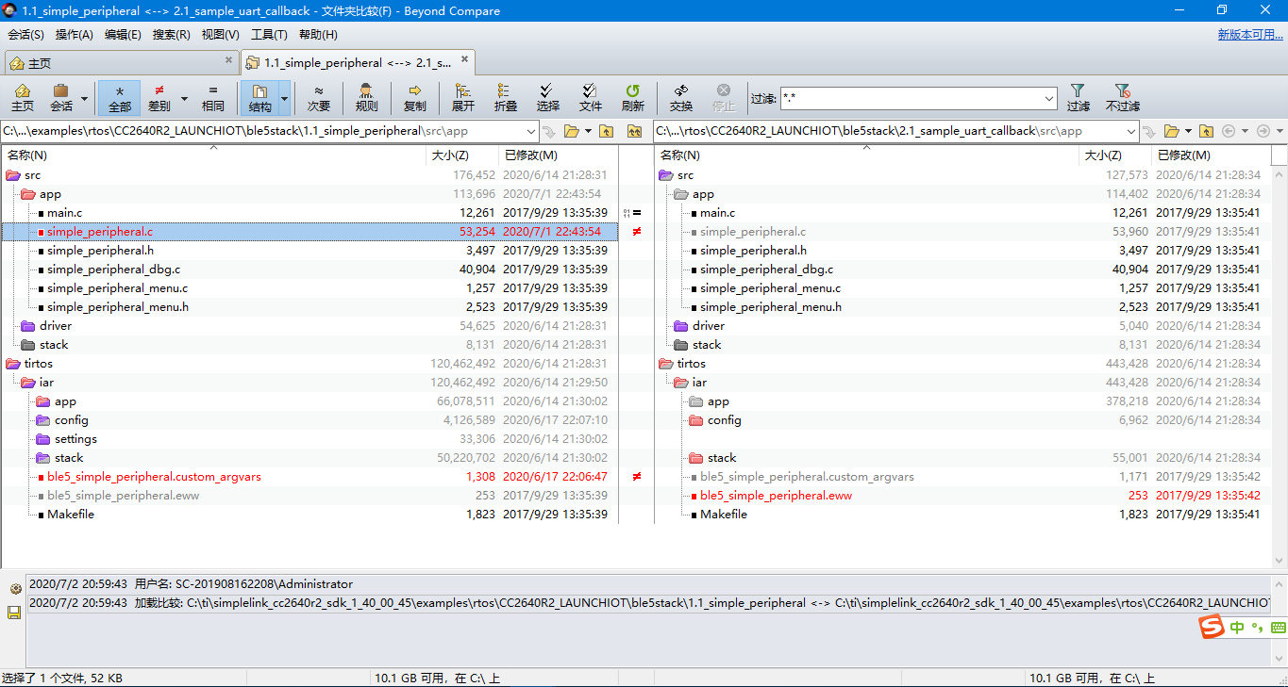The height and width of the screenshot is (687, 1288).
Task: Click the 文件 (Select Files) icon
Action: coord(591,98)
